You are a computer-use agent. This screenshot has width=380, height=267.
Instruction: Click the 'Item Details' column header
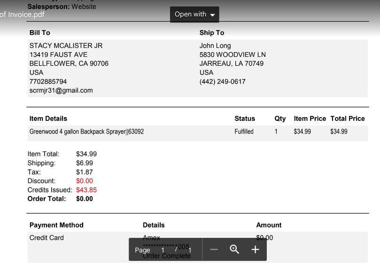point(48,118)
